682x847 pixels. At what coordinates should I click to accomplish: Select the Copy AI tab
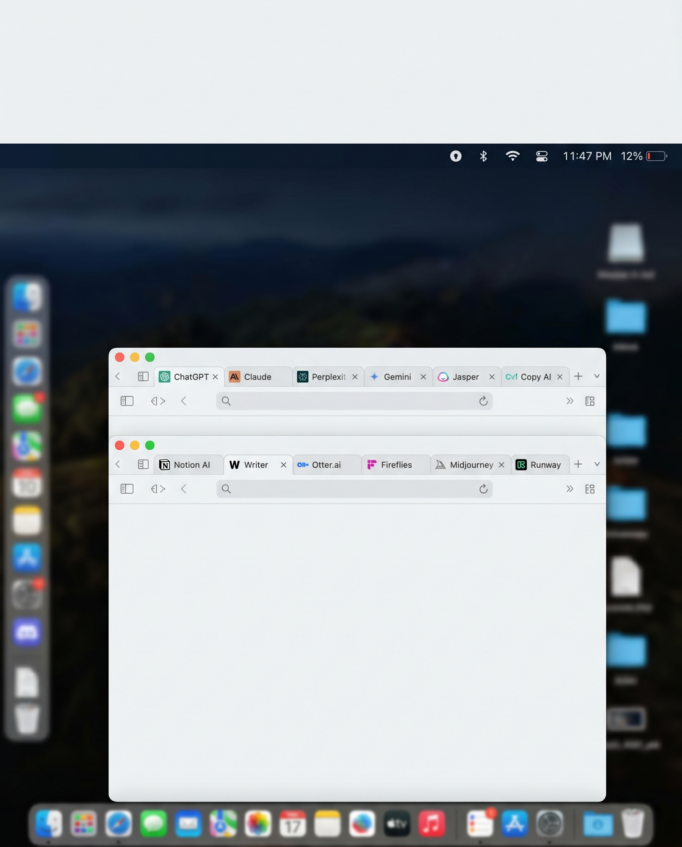(535, 376)
